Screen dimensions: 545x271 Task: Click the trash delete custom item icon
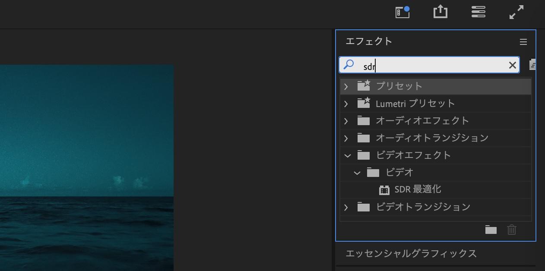[512, 230]
